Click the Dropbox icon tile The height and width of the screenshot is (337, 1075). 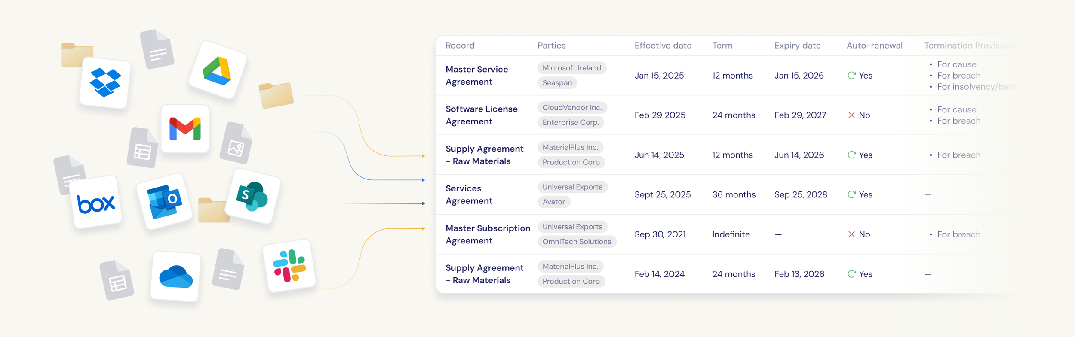[x=105, y=82]
